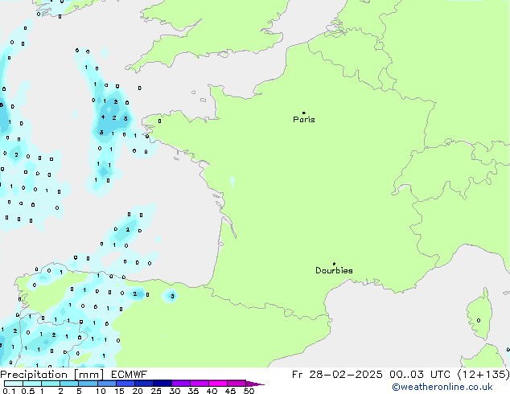The image size is (510, 394).
Task: Pick the 35–40 mm legend swatch
Action: pos(199,384)
